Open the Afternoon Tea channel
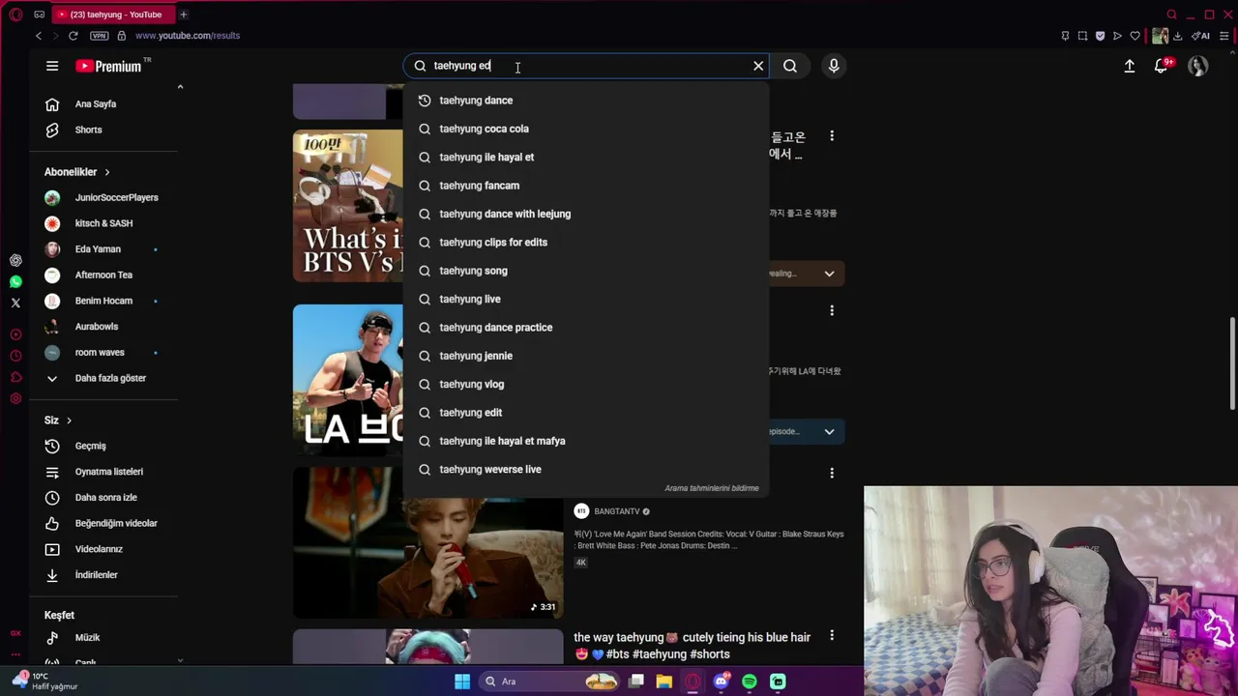1238x696 pixels. (104, 275)
